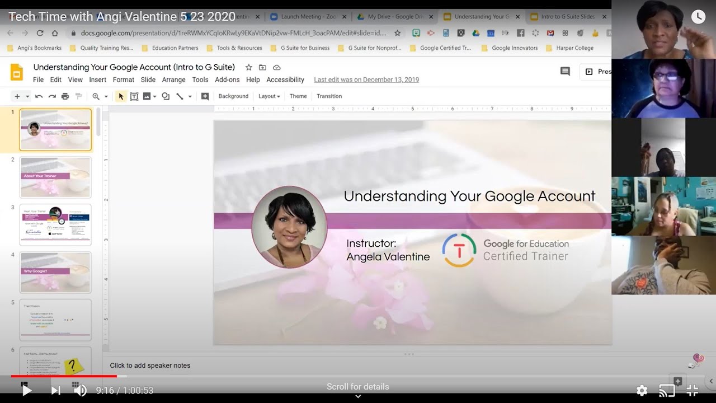
Task: Select slide 5 thumbnail
Action: tap(55, 320)
